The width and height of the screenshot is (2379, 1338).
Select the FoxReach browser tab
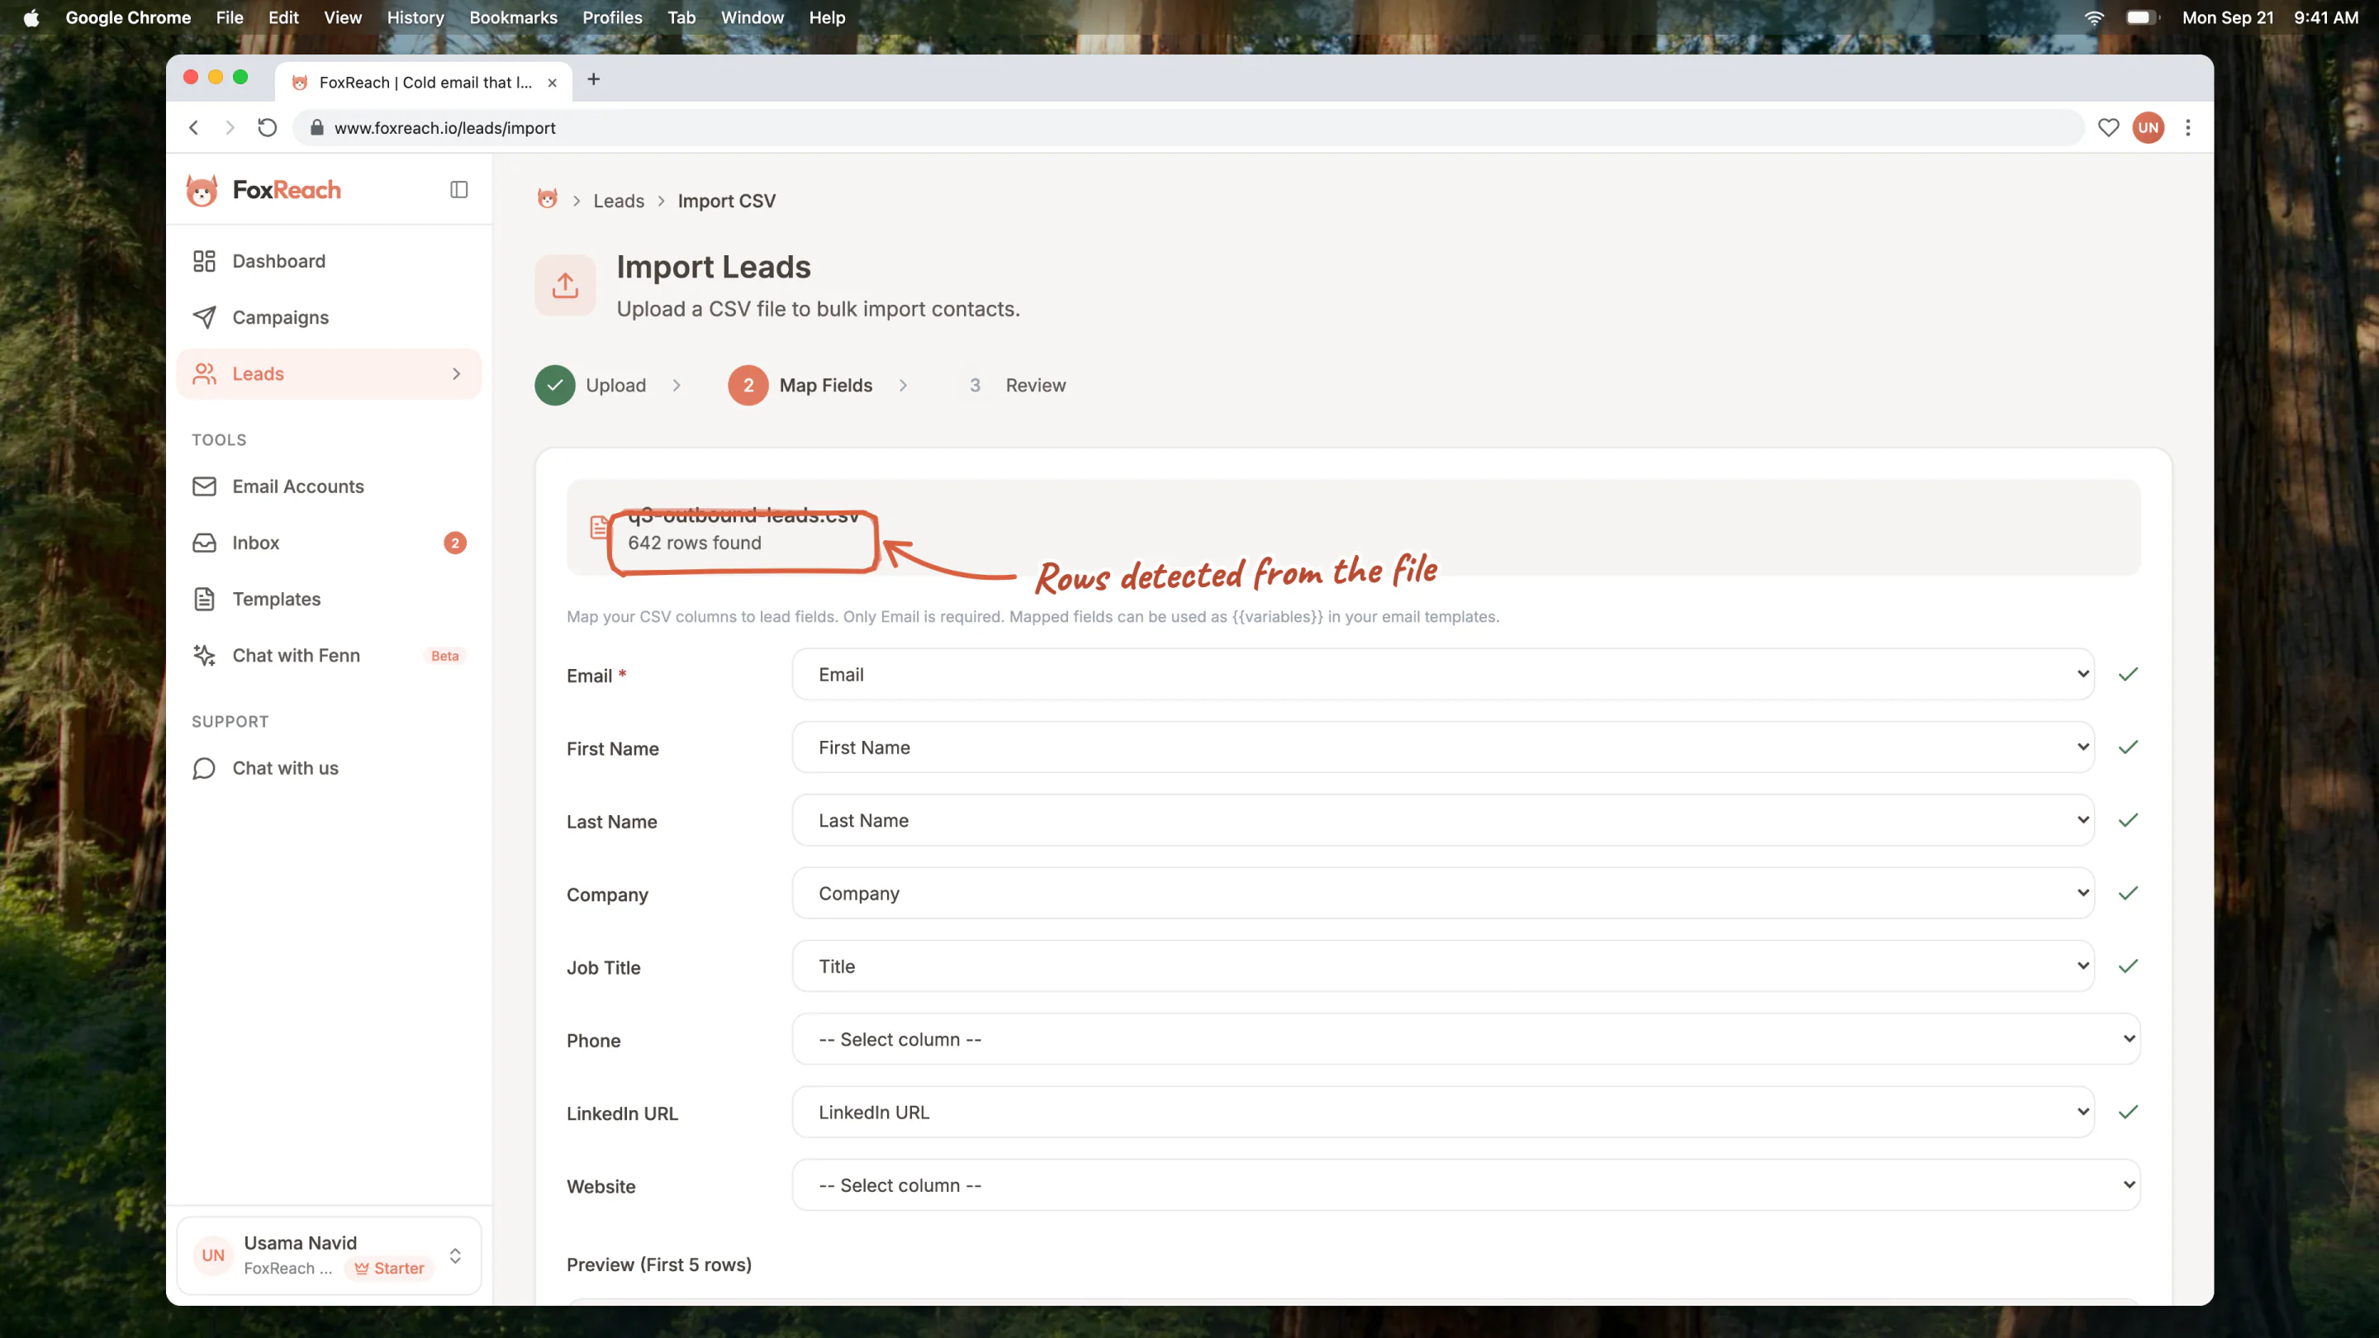pyautogui.click(x=423, y=83)
